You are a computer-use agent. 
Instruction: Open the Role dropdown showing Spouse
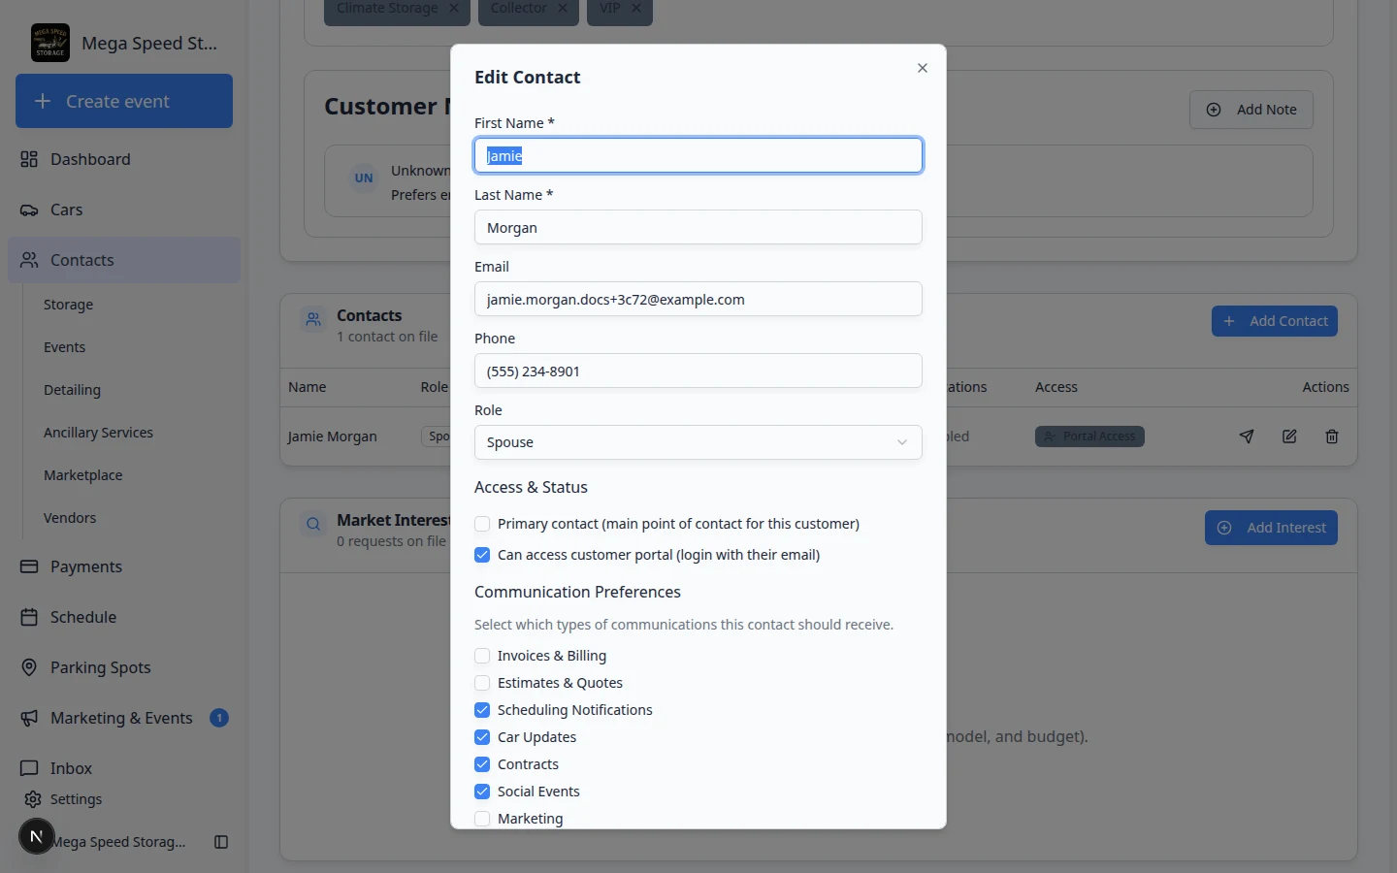(698, 442)
